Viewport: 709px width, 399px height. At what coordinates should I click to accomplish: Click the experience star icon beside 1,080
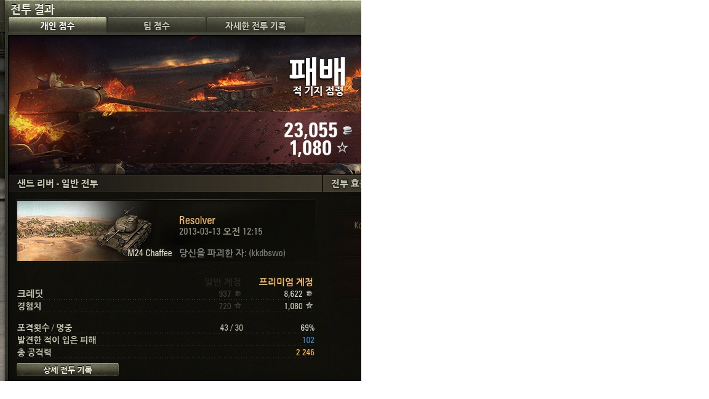tap(342, 148)
